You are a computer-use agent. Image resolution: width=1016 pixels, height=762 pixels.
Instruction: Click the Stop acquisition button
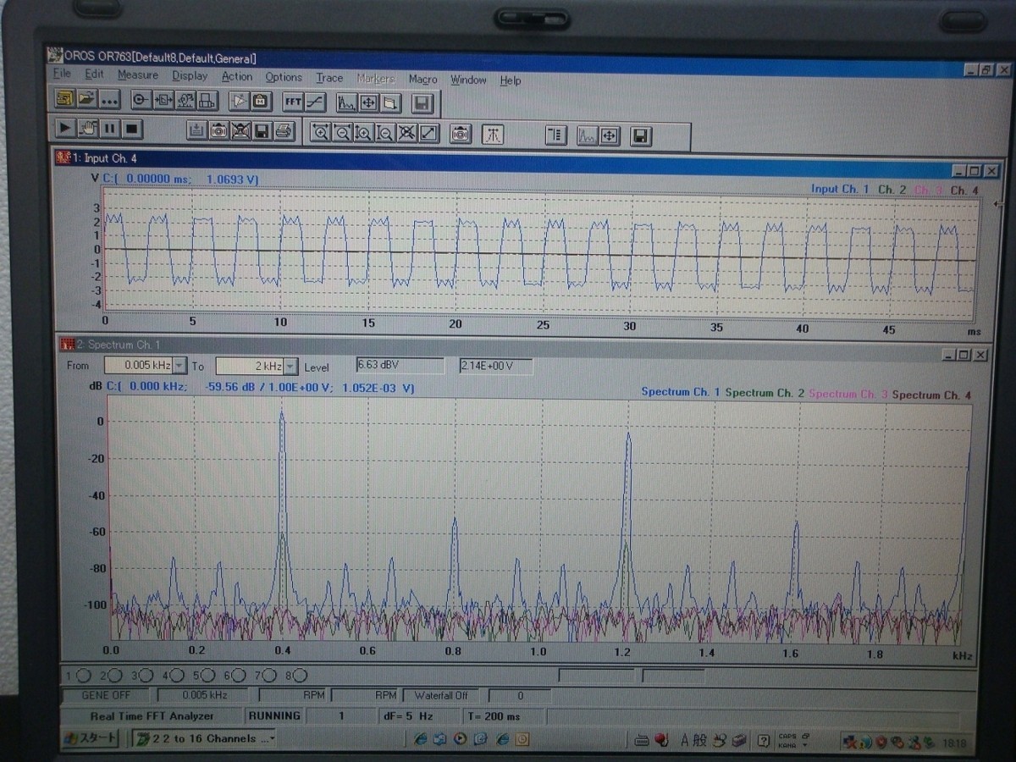(x=132, y=129)
